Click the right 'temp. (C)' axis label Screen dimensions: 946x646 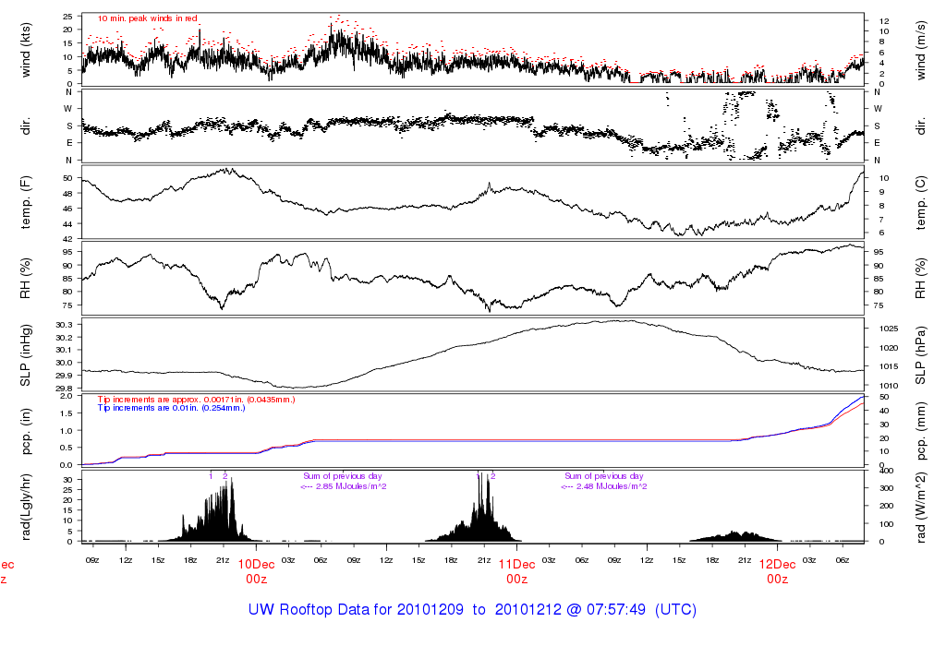[x=920, y=202]
